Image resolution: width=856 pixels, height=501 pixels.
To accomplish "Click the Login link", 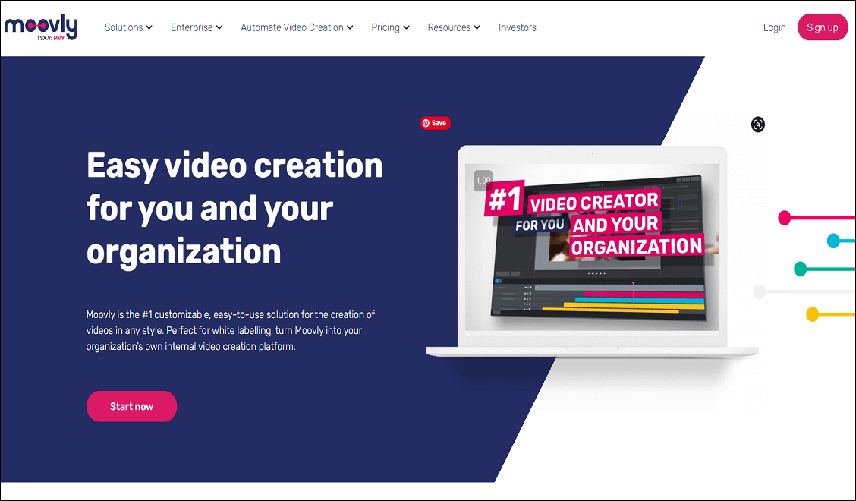I will pos(774,27).
